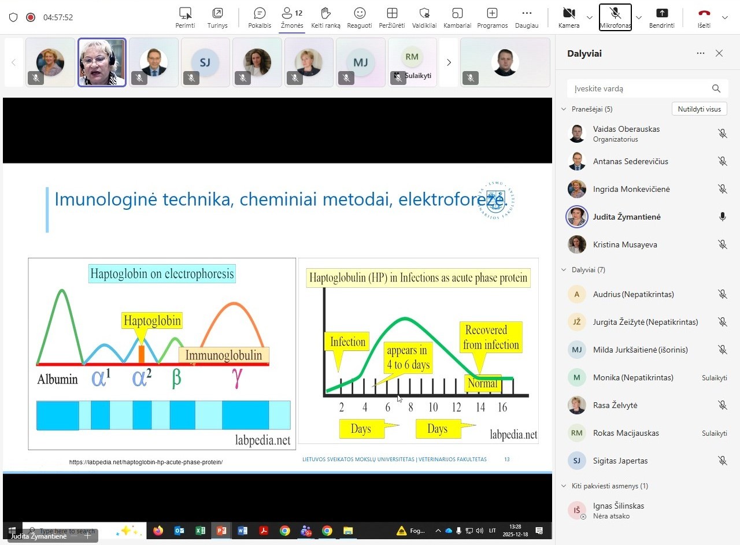Toggle the Žmonės participants tab
This screenshot has height=545, width=740.
pyautogui.click(x=292, y=13)
